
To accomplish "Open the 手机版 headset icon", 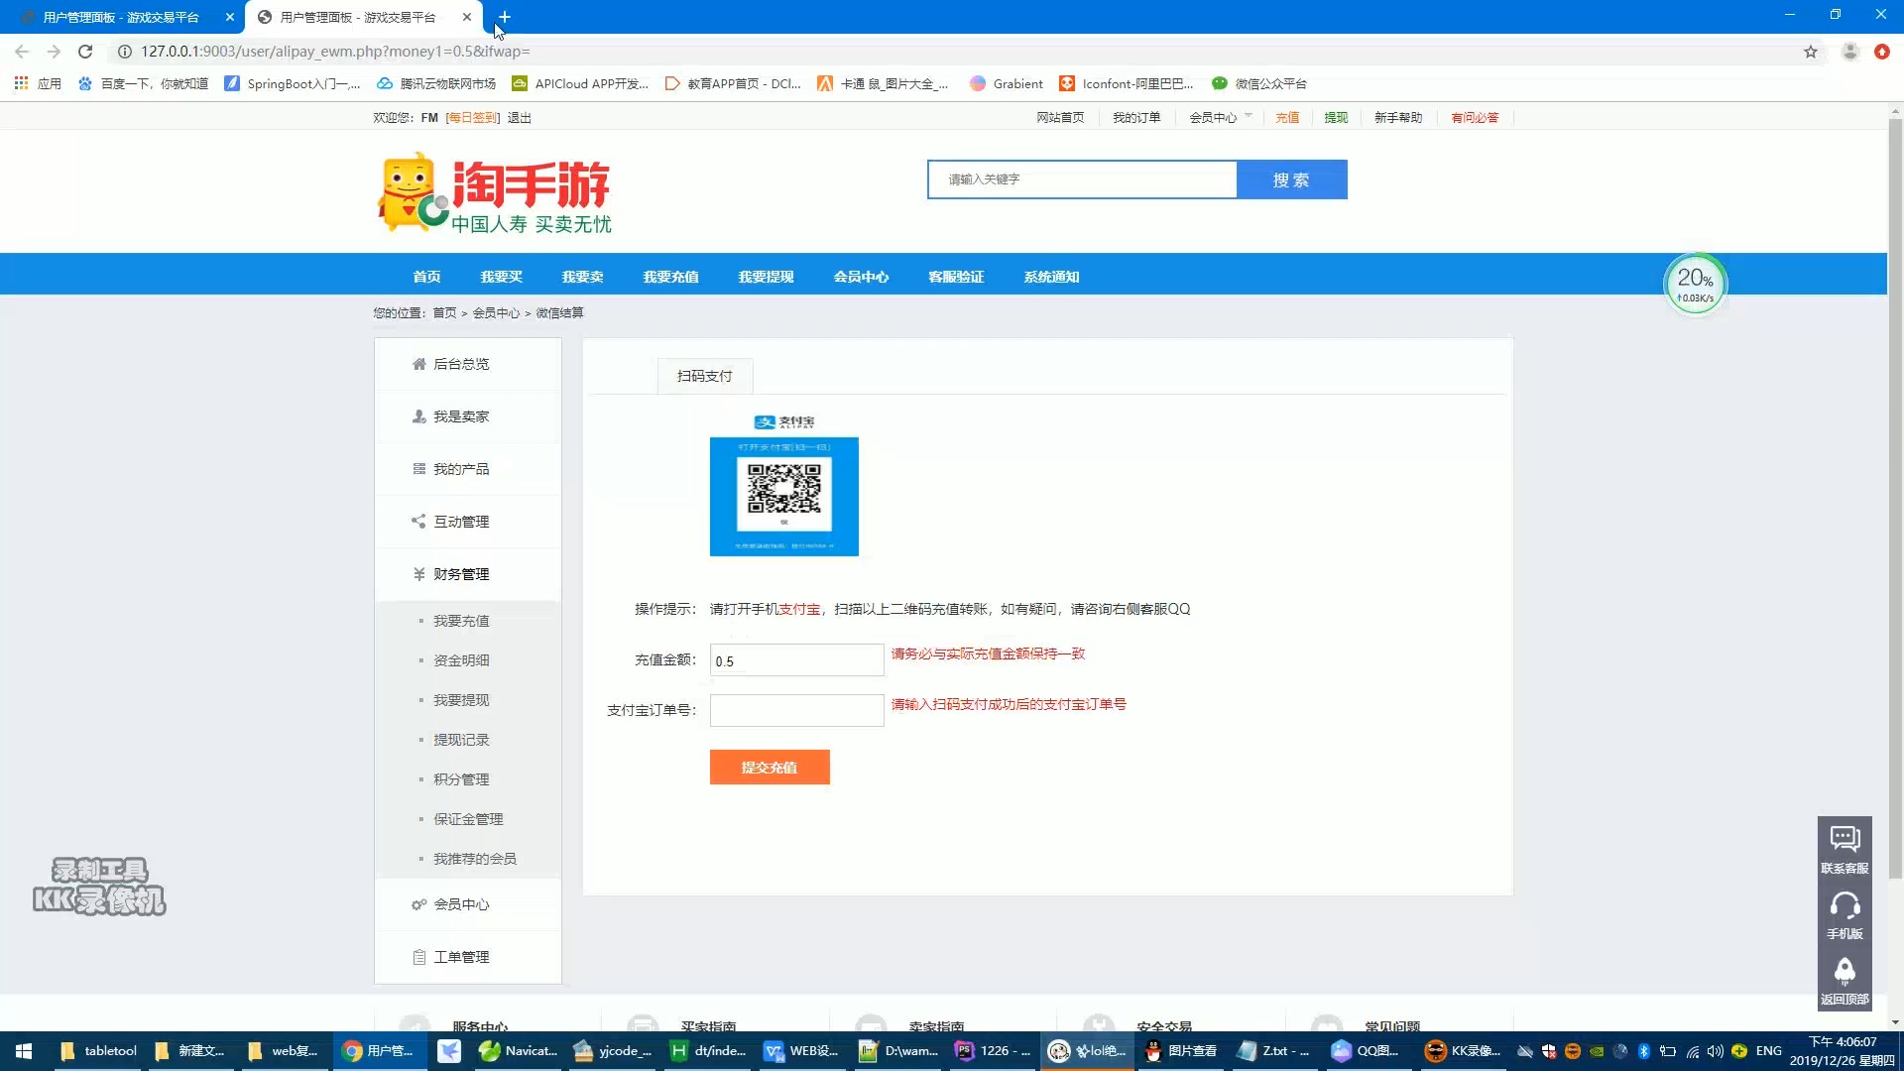I will pyautogui.click(x=1844, y=914).
